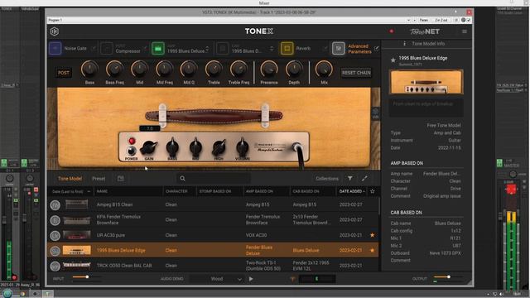Toggle the Cab module icon
This screenshot has width=530, height=298.
pyautogui.click(x=223, y=48)
